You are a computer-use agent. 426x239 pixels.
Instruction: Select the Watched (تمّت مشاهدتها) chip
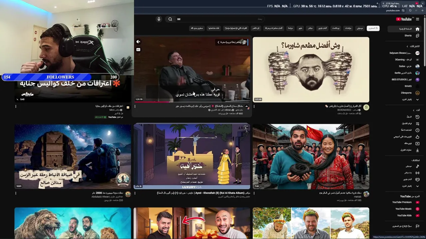tap(214, 28)
